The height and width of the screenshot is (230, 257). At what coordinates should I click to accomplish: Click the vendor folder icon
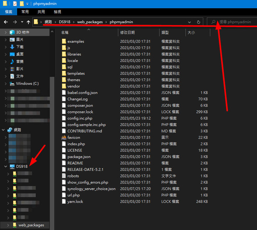pyautogui.click(x=64, y=86)
